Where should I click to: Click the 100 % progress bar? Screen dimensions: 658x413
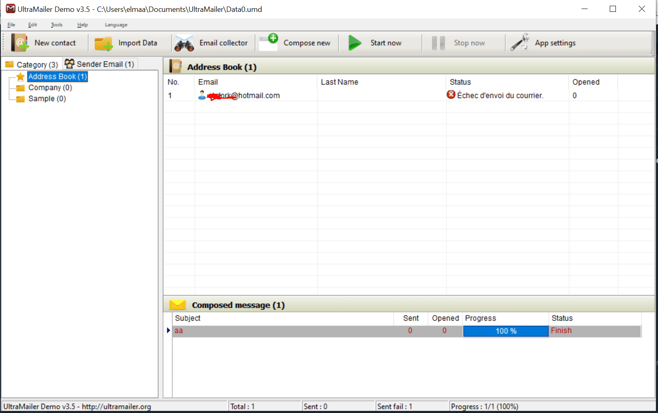point(506,331)
